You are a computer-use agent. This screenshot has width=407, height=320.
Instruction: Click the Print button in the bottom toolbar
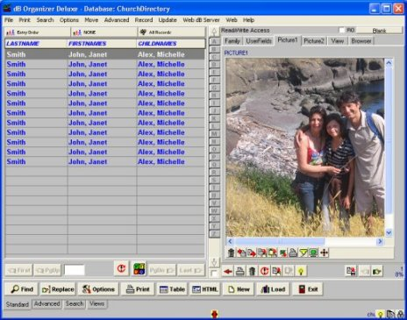(138, 289)
